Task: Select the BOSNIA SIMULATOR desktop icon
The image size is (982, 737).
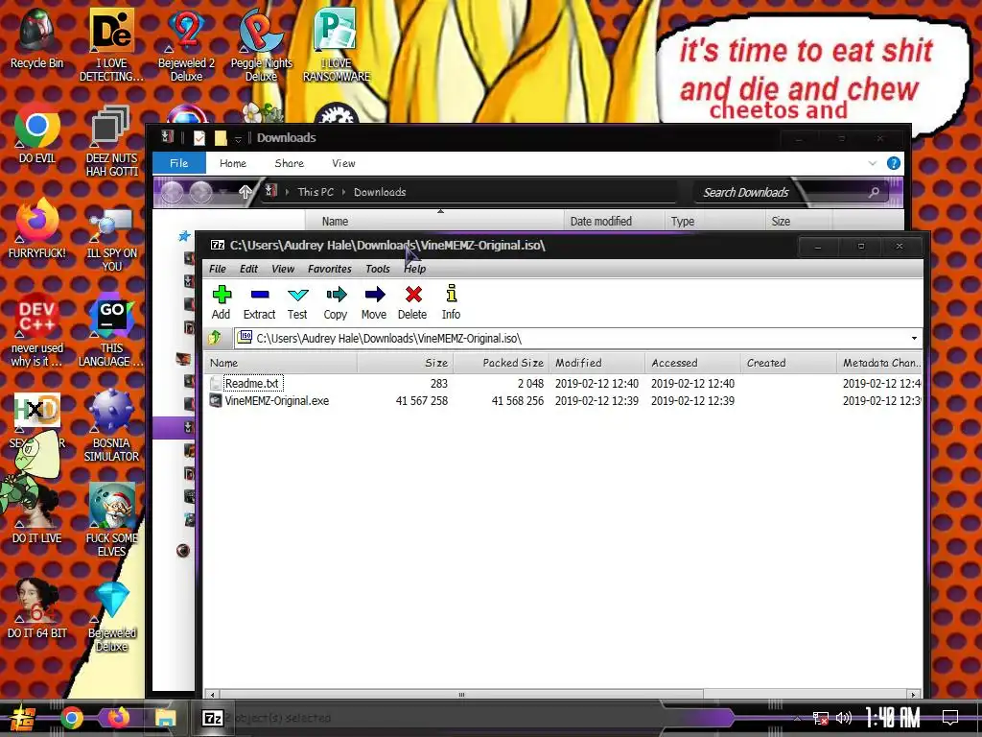Action: click(x=111, y=425)
